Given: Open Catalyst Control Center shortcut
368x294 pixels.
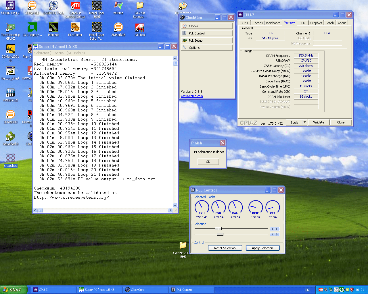Looking at the screenshot, I should click(x=75, y=10).
